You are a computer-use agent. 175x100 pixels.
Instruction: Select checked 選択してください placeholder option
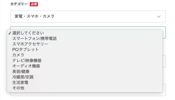84,33
